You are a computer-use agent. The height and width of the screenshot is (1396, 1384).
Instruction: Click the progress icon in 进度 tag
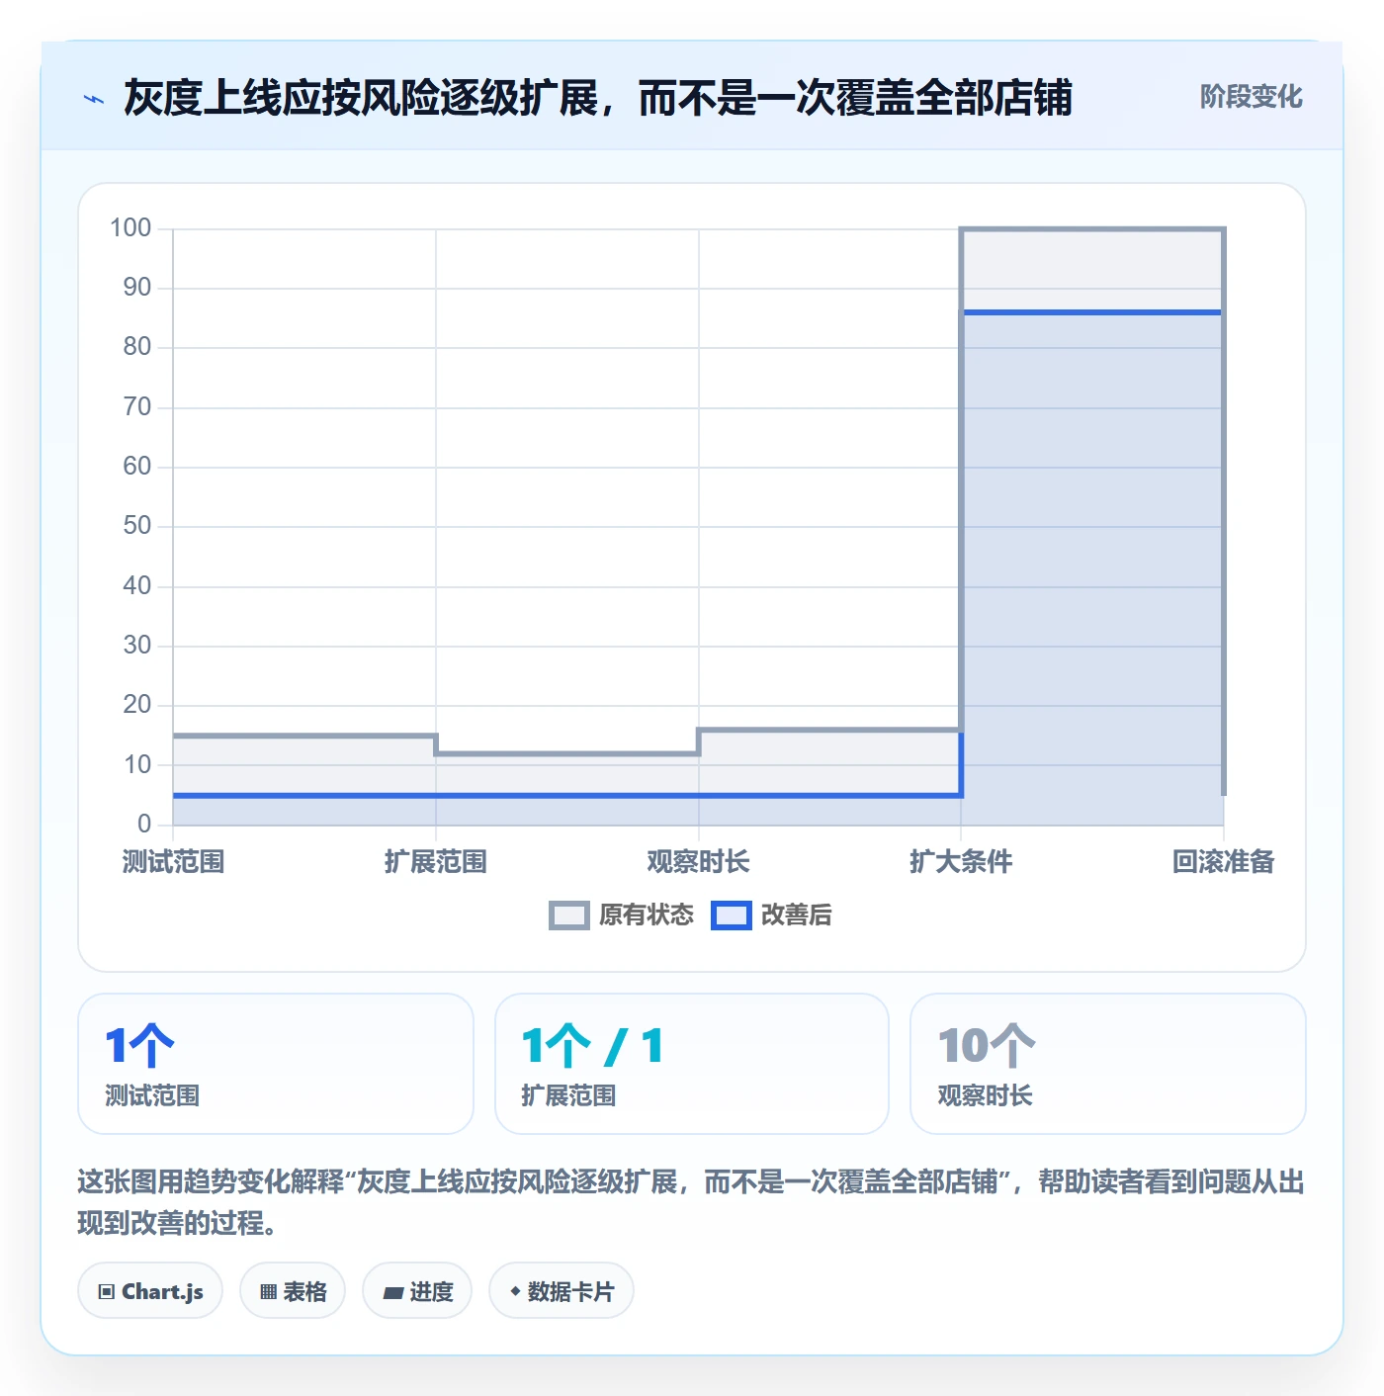pos(393,1291)
